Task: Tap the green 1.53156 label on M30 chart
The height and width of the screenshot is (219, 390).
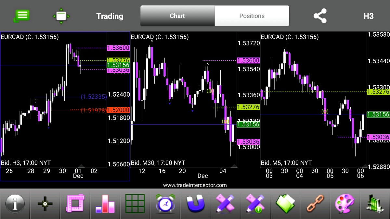Action: [x=248, y=124]
